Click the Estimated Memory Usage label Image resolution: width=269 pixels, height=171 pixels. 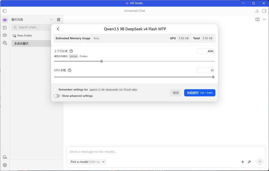point(73,38)
